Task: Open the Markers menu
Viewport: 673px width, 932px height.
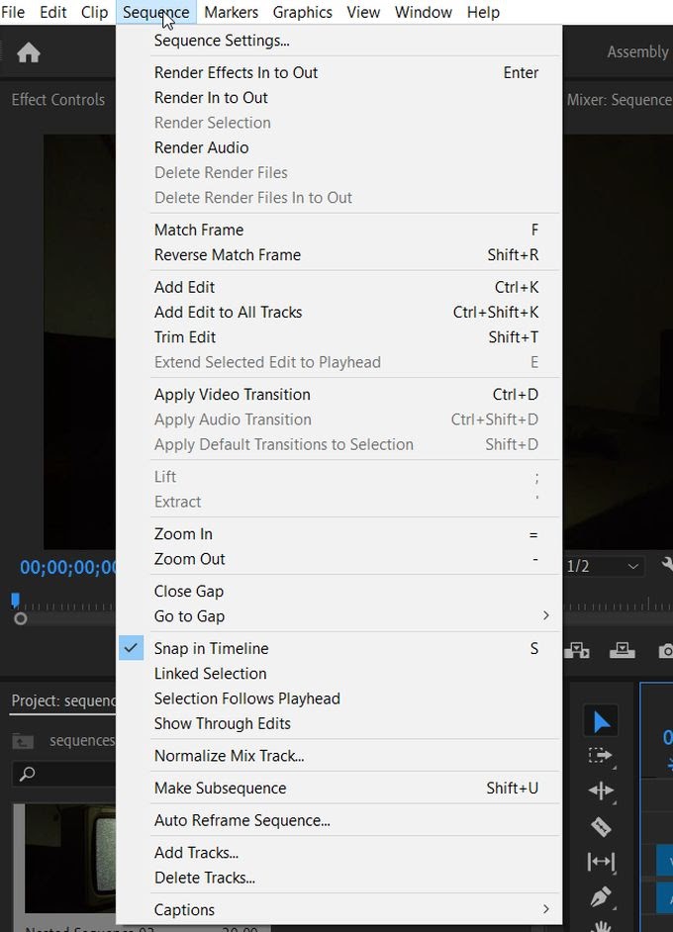Action: (x=231, y=12)
